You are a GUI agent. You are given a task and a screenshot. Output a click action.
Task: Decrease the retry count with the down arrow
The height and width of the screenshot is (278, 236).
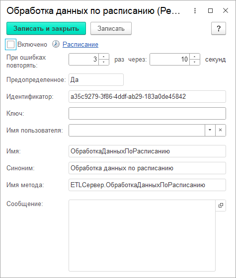point(104,62)
